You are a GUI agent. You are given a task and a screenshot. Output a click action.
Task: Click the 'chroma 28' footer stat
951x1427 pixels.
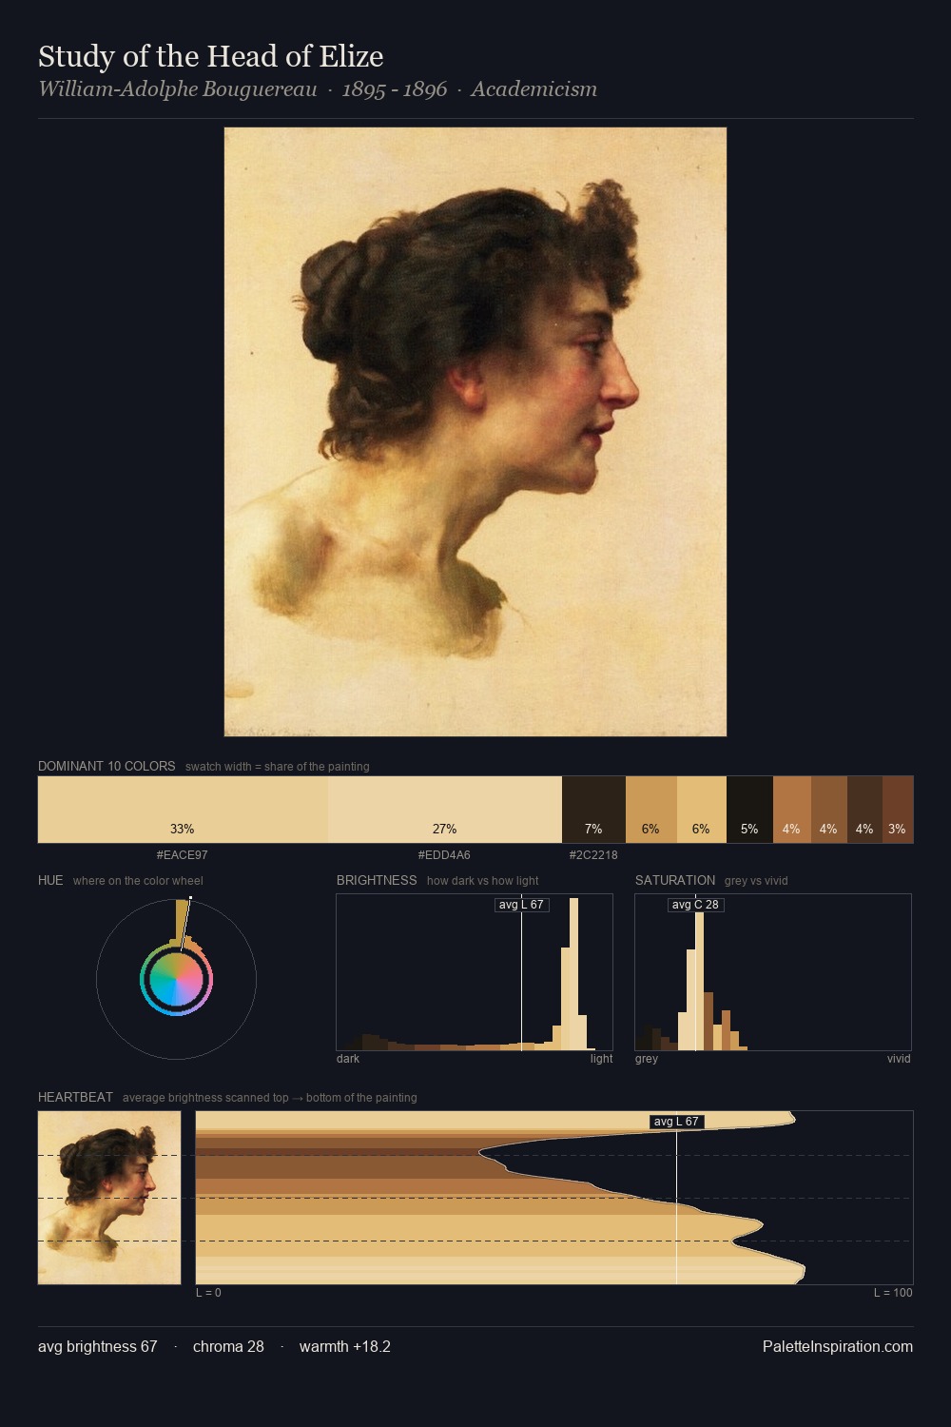coord(228,1346)
